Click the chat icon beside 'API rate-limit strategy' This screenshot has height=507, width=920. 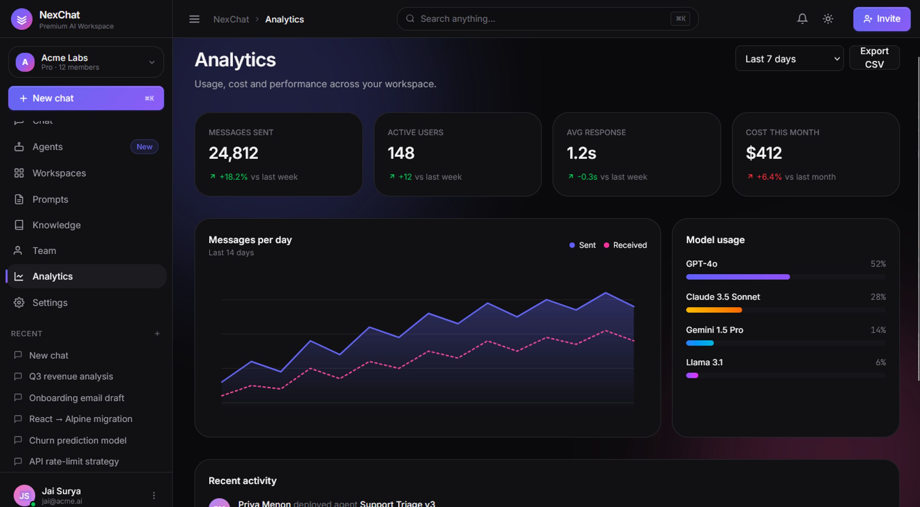tap(18, 461)
